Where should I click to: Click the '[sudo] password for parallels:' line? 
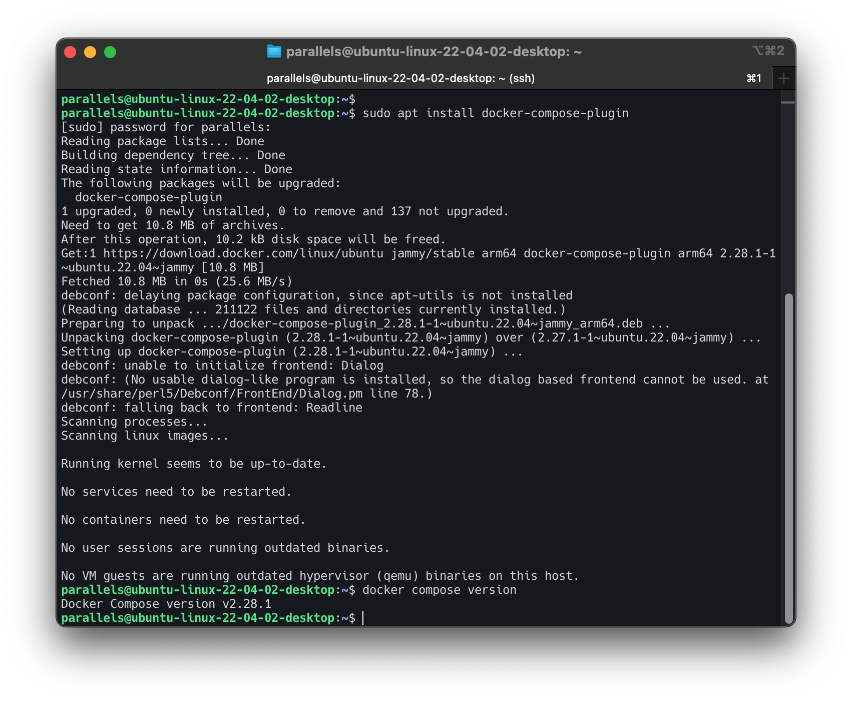point(166,127)
